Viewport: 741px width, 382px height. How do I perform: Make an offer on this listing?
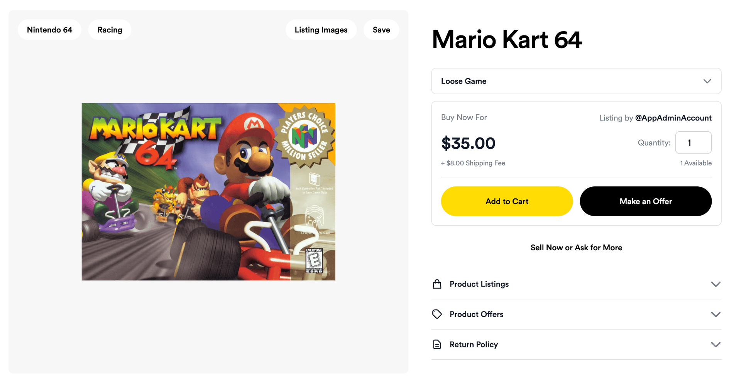646,201
